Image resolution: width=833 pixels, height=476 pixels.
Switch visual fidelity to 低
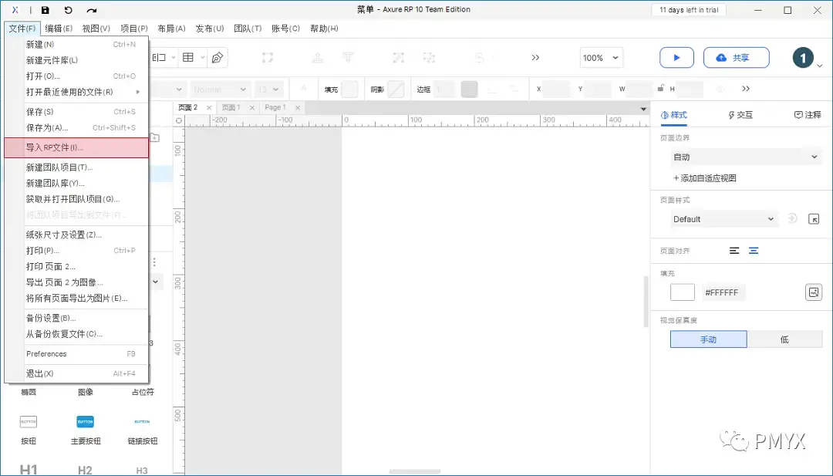[x=786, y=339]
